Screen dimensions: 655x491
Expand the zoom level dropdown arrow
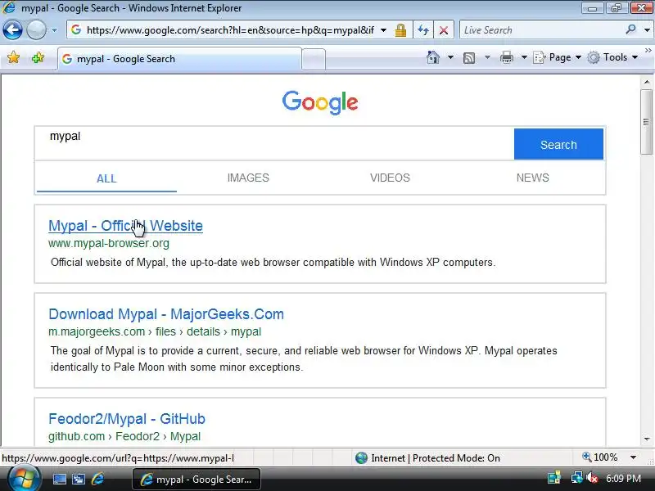point(633,457)
